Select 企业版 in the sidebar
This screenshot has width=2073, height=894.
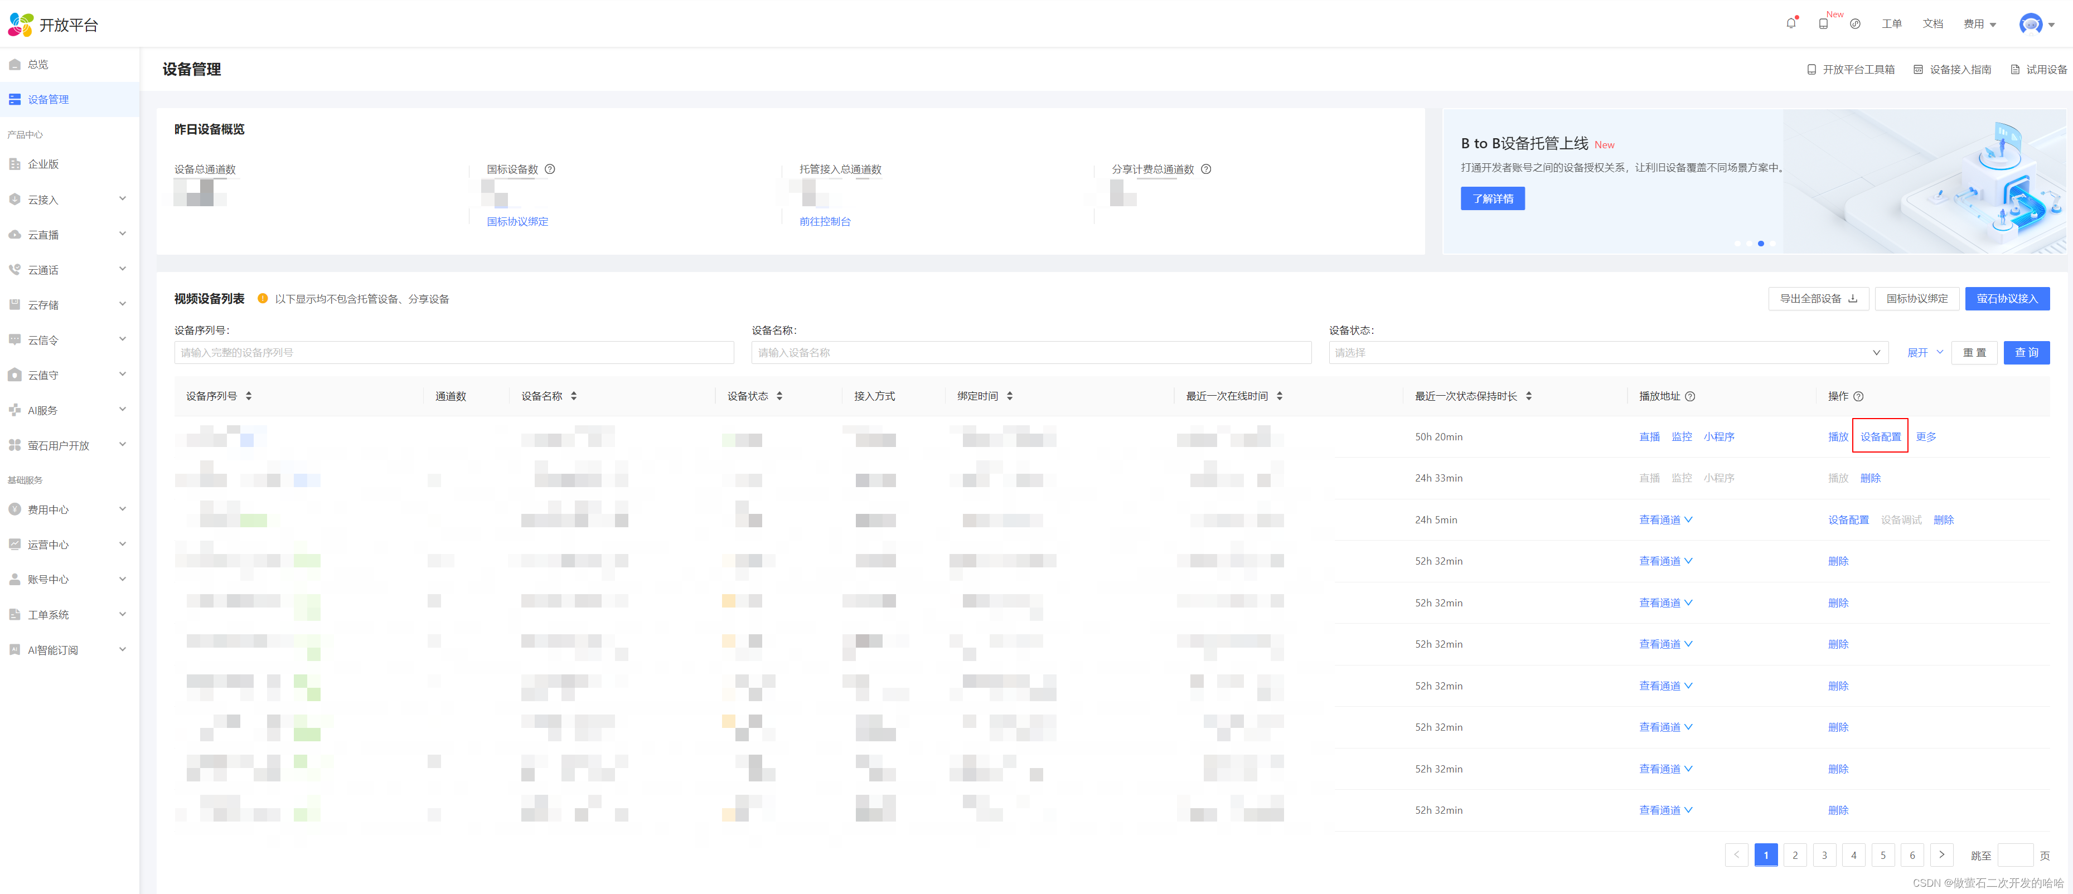(x=43, y=164)
